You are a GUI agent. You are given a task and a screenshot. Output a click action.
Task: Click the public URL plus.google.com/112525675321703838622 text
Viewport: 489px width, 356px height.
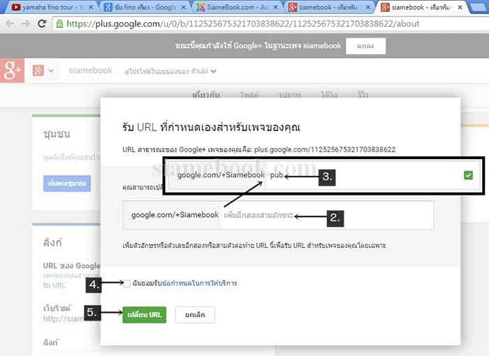[x=325, y=149]
